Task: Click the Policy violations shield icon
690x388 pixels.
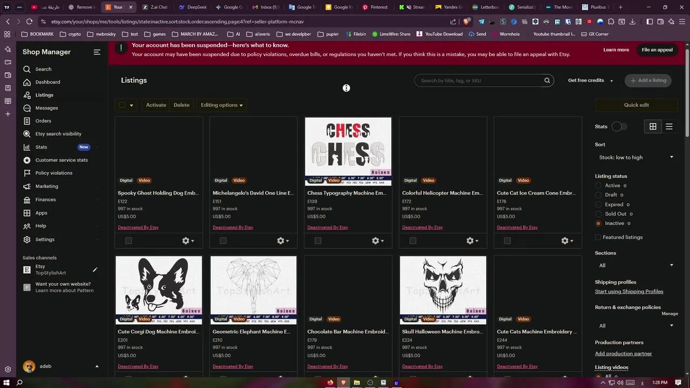Action: (x=27, y=173)
